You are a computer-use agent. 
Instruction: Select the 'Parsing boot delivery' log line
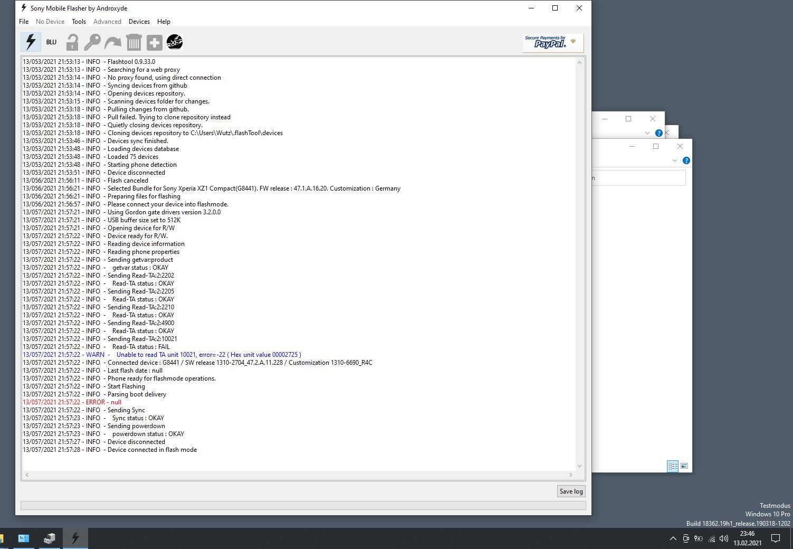point(94,394)
